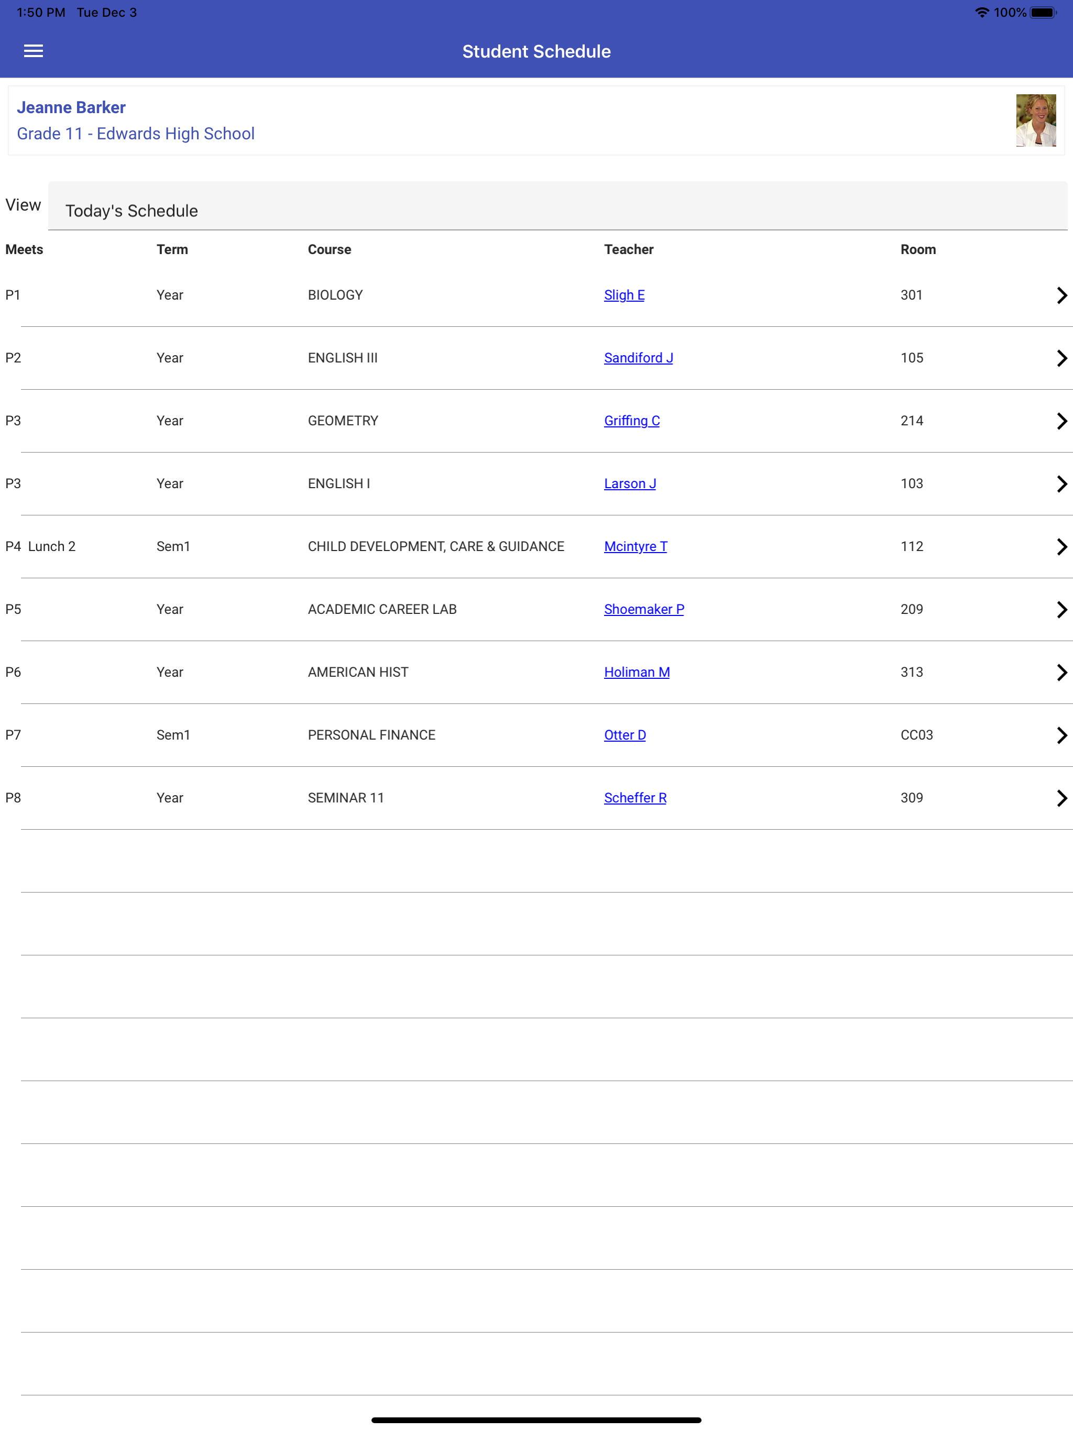1073x1431 pixels.
Task: Tap Jeanne Barker's profile photo
Action: point(1035,120)
